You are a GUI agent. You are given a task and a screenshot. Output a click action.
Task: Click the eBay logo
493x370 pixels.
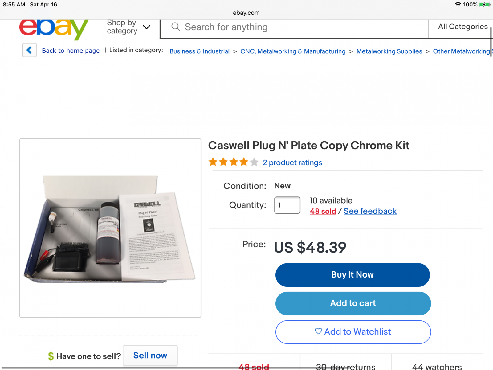54,29
